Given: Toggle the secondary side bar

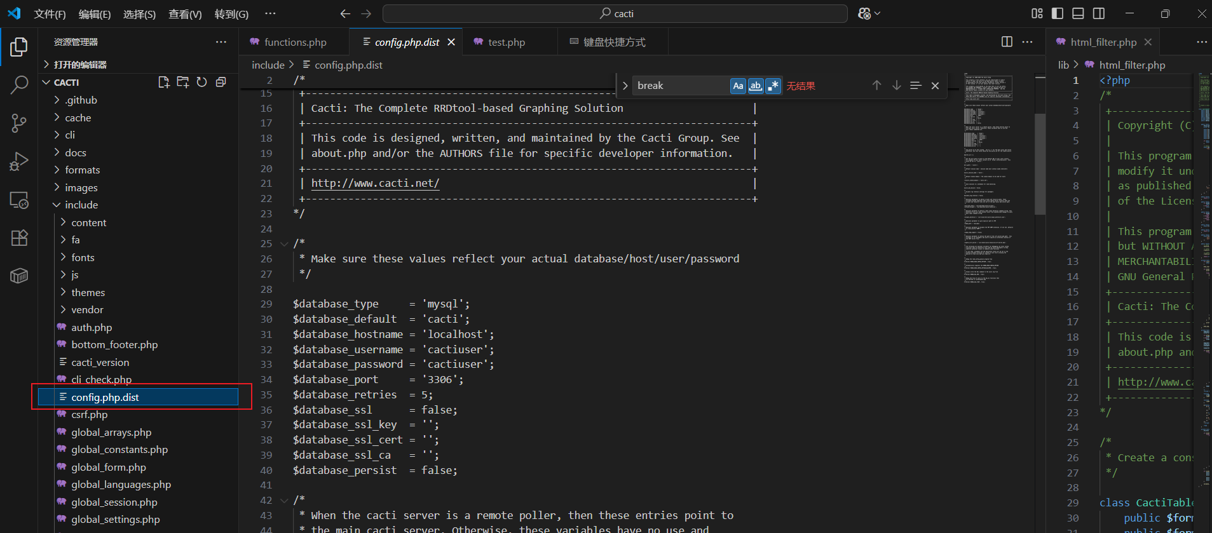Looking at the screenshot, I should coord(1098,13).
